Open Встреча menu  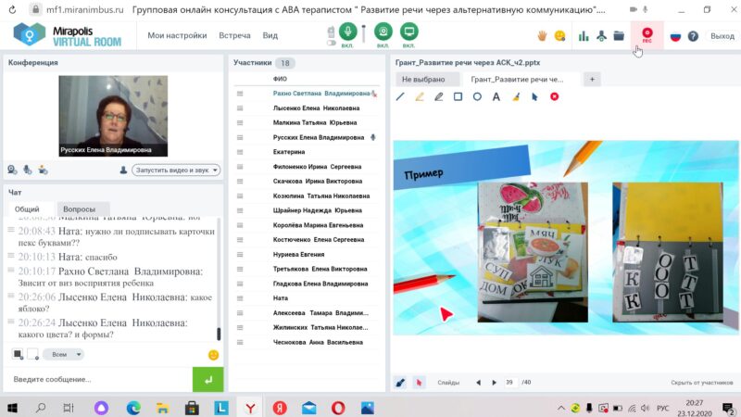[x=234, y=35]
